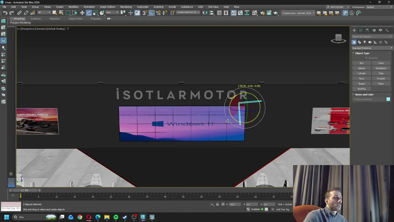394x222 pixels.
Task: Activate the Select and Link tool
Action: 19,13
